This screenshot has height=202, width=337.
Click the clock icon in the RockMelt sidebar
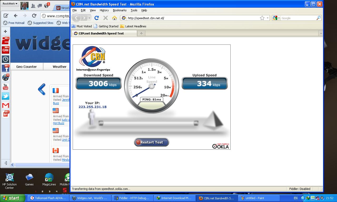point(5,59)
